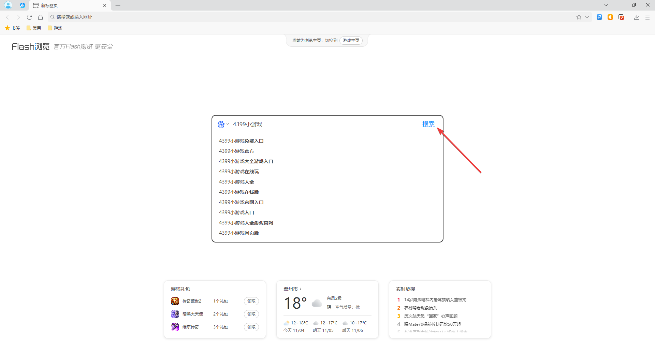Star the current page as bookmark
The image size is (655, 352).
(x=579, y=17)
